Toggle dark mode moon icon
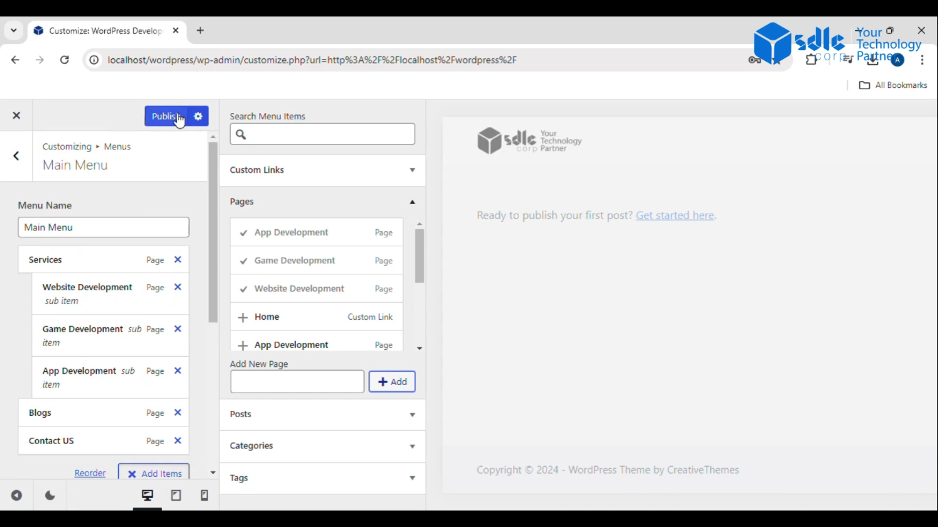 click(50, 495)
